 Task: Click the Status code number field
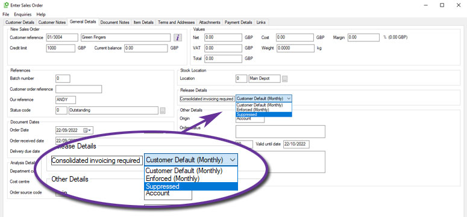[x=61, y=111]
